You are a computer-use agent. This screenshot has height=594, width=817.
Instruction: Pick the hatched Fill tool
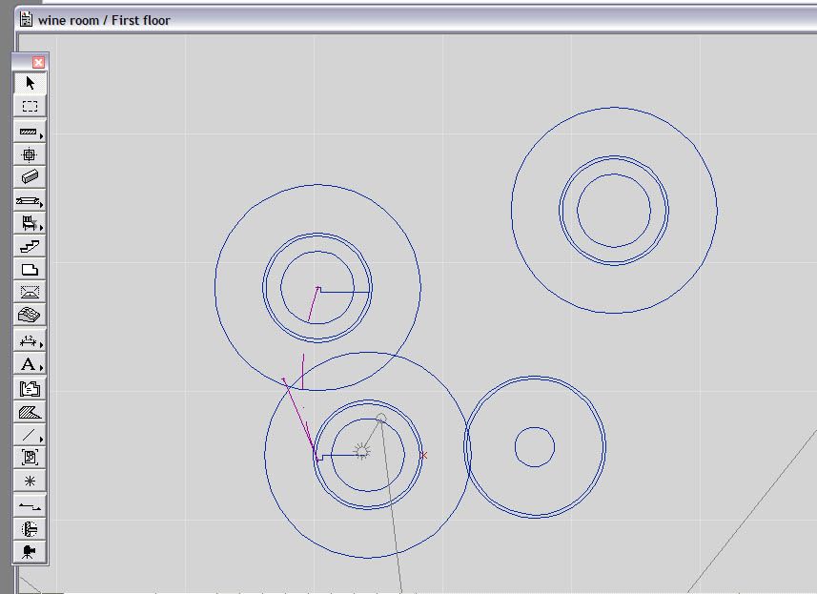30,412
